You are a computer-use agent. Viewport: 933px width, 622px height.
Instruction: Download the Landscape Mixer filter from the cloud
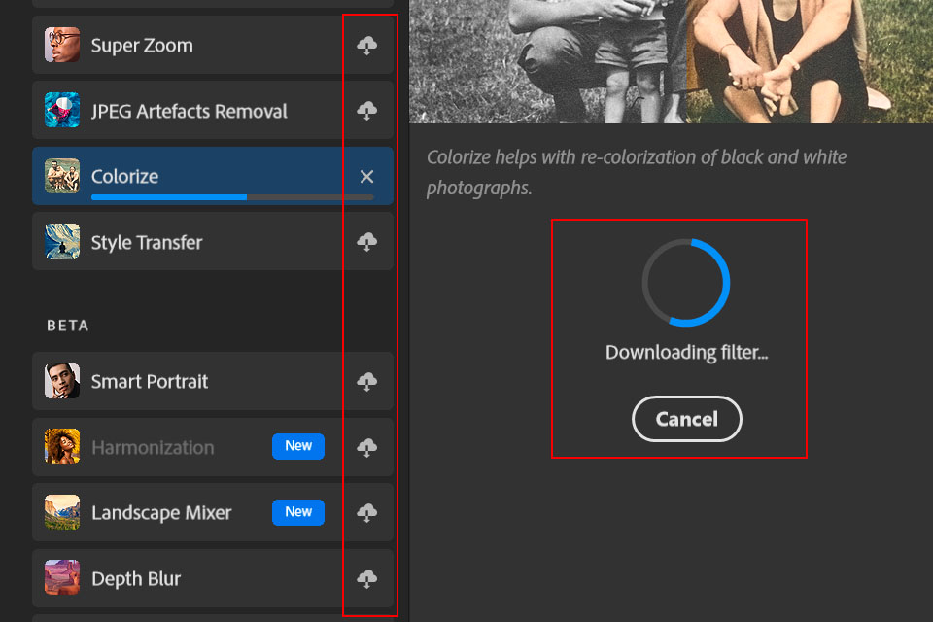point(367,512)
